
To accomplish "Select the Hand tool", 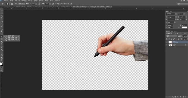I will 2,58.
